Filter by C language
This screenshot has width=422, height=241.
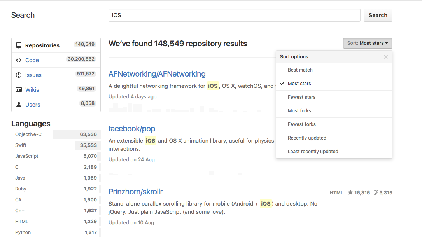click(x=56, y=167)
